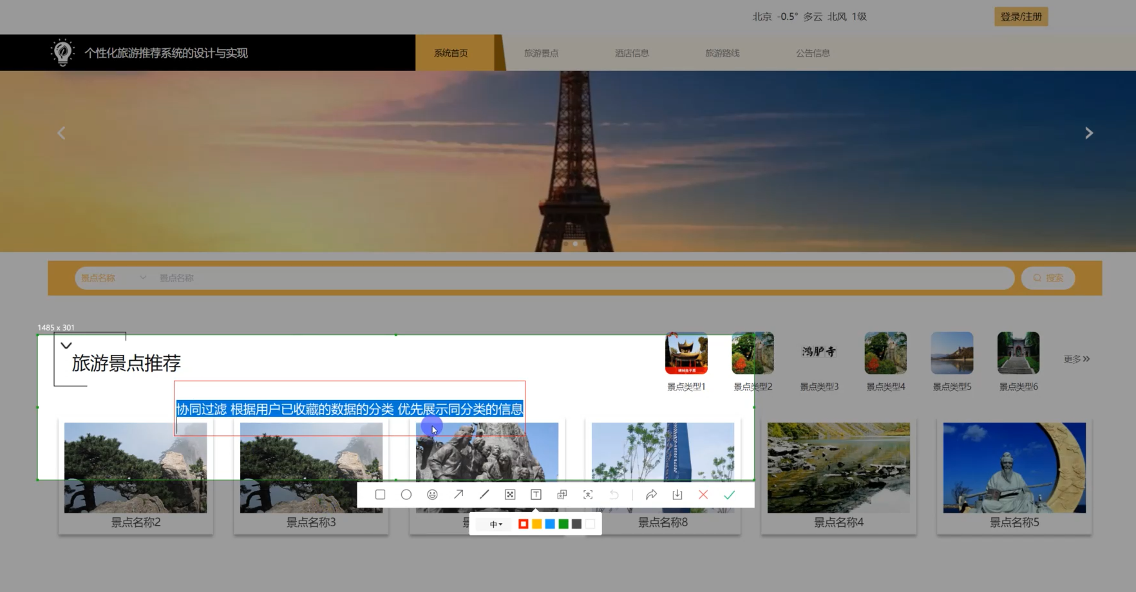The image size is (1136, 592).
Task: Open the 景点名称2 attraction card
Action: (136, 476)
